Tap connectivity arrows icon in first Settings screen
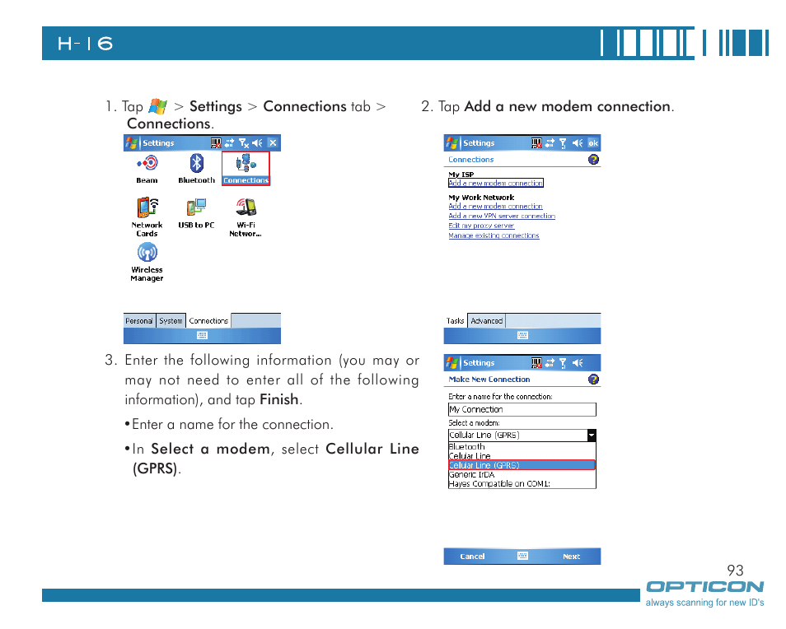786x629 pixels. pyautogui.click(x=230, y=143)
